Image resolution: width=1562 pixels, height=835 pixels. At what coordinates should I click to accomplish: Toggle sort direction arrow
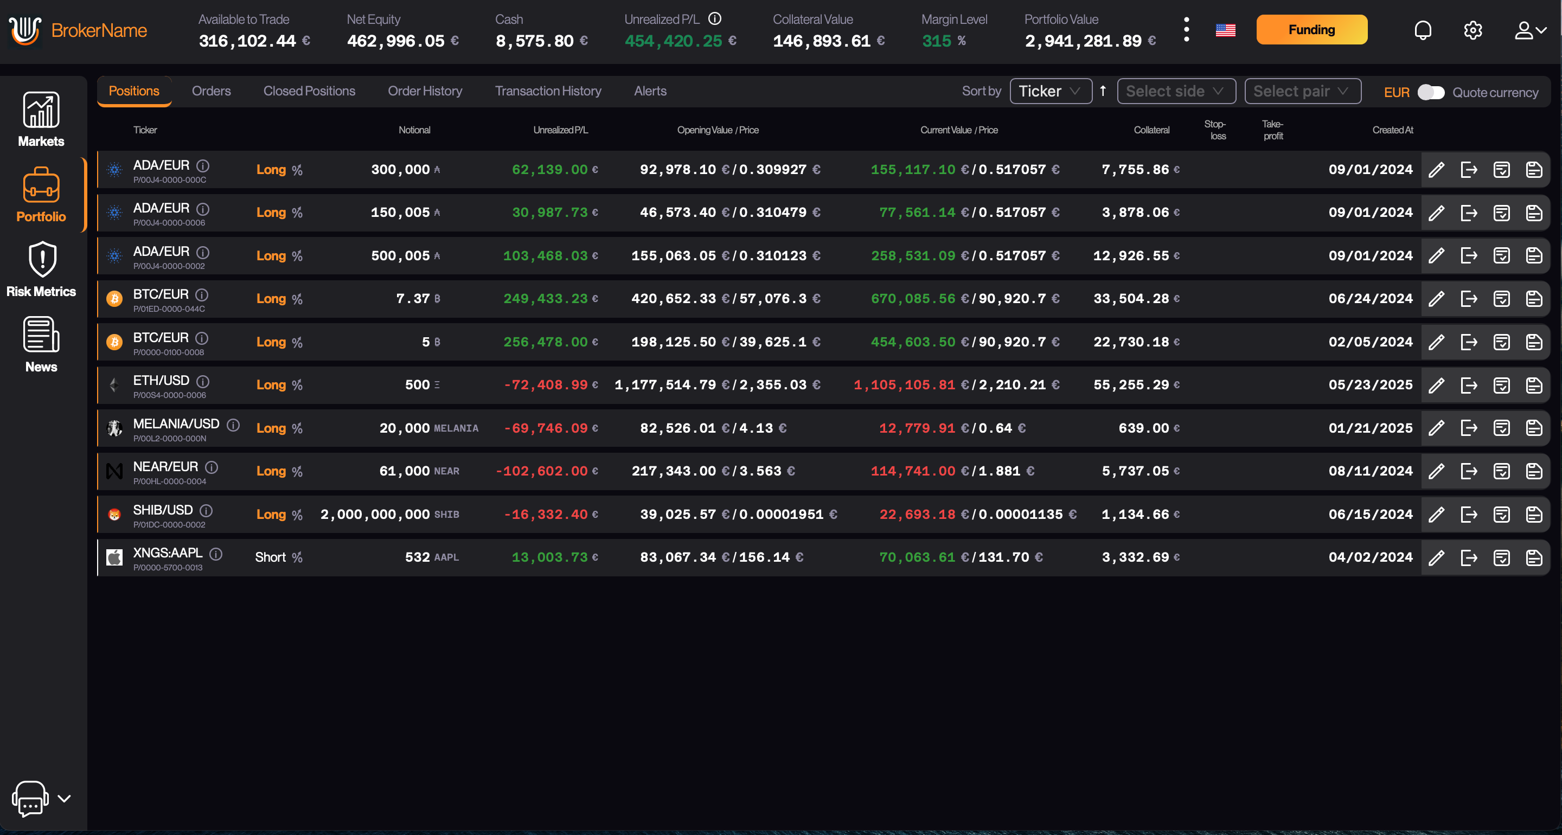click(x=1103, y=91)
